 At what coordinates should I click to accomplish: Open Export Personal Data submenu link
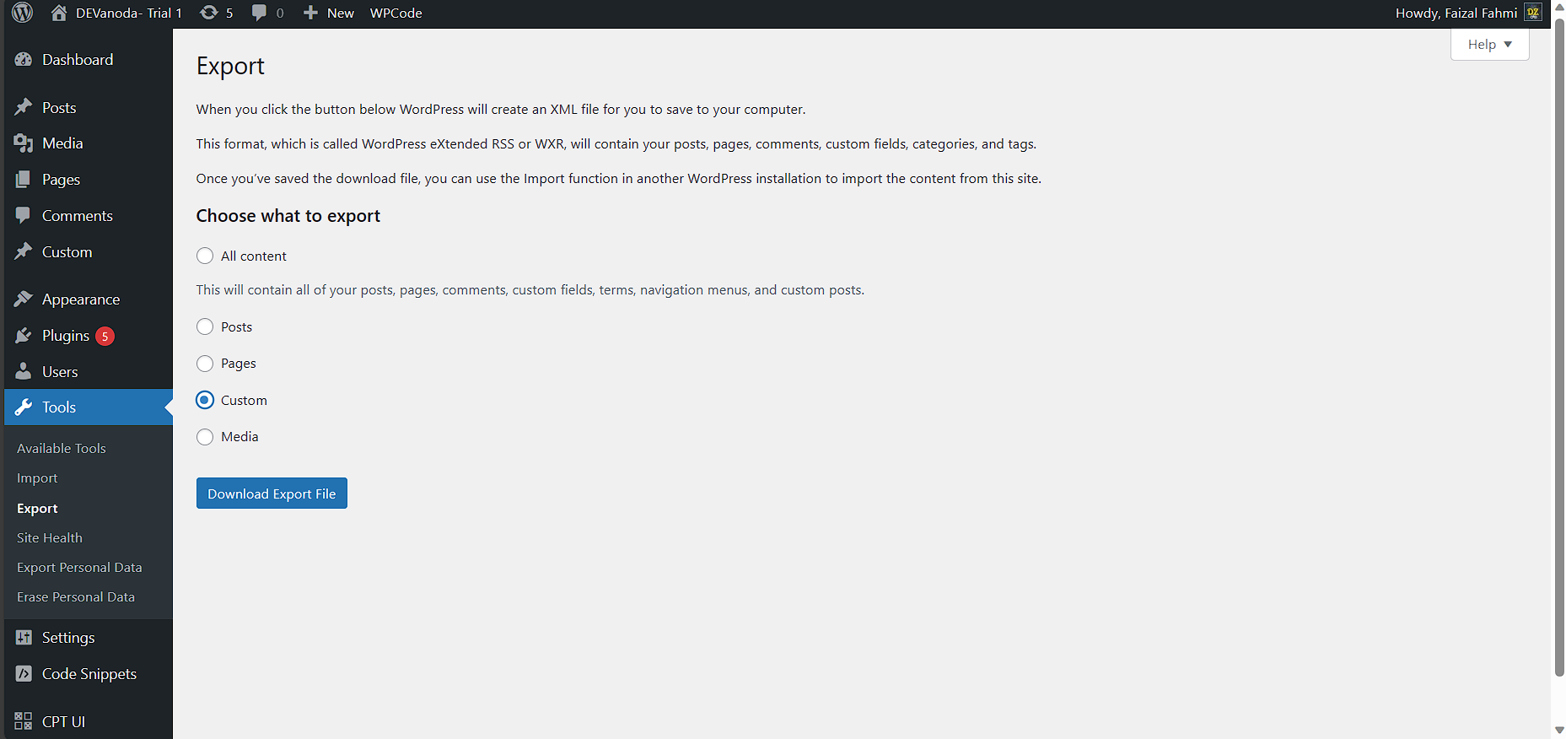coord(79,568)
